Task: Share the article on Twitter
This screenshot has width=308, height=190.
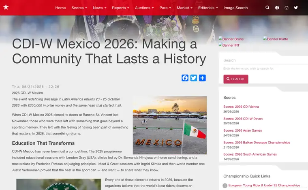Action: tap(193, 78)
